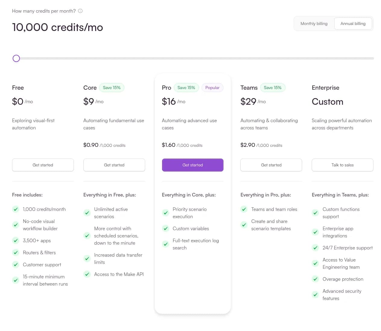Click 'How many credits per month?' label
Screen dimensions: 381x331
[x=44, y=11]
